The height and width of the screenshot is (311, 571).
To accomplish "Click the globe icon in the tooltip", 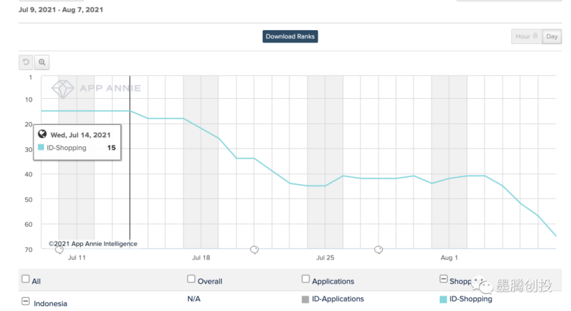I will 42,135.
